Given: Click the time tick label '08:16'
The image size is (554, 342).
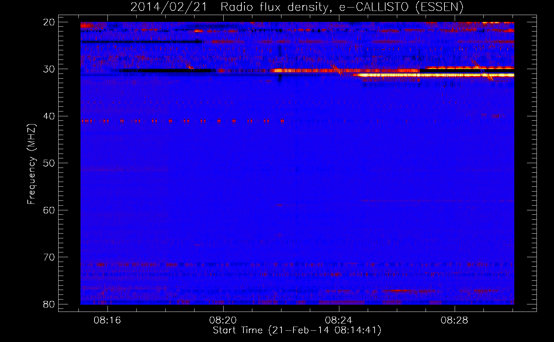Looking at the screenshot, I should [108, 320].
